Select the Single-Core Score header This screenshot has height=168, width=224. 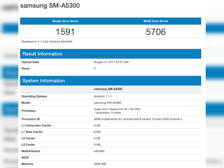[x=65, y=21]
